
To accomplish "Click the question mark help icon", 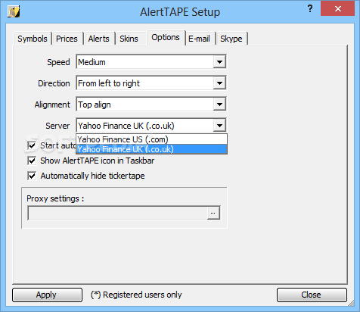I will pos(310,8).
